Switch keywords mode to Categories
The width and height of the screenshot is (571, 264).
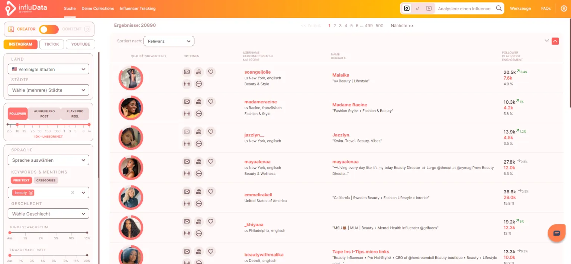[46, 180]
